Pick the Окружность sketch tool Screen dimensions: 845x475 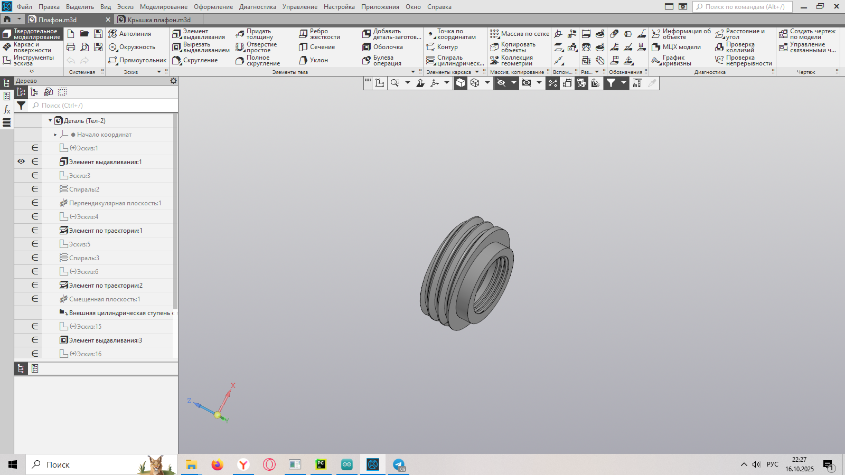[x=132, y=47]
